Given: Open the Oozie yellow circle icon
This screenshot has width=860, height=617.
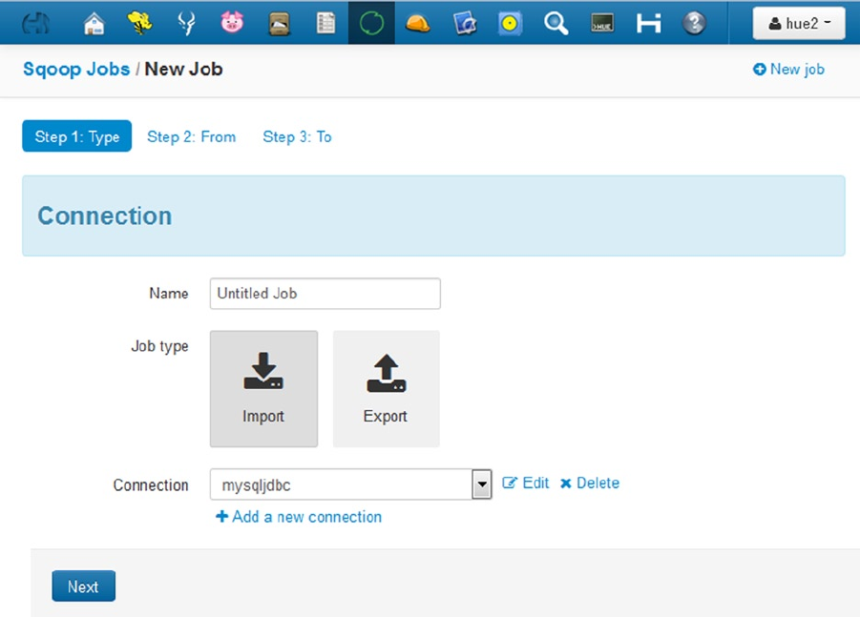Looking at the screenshot, I should (510, 23).
